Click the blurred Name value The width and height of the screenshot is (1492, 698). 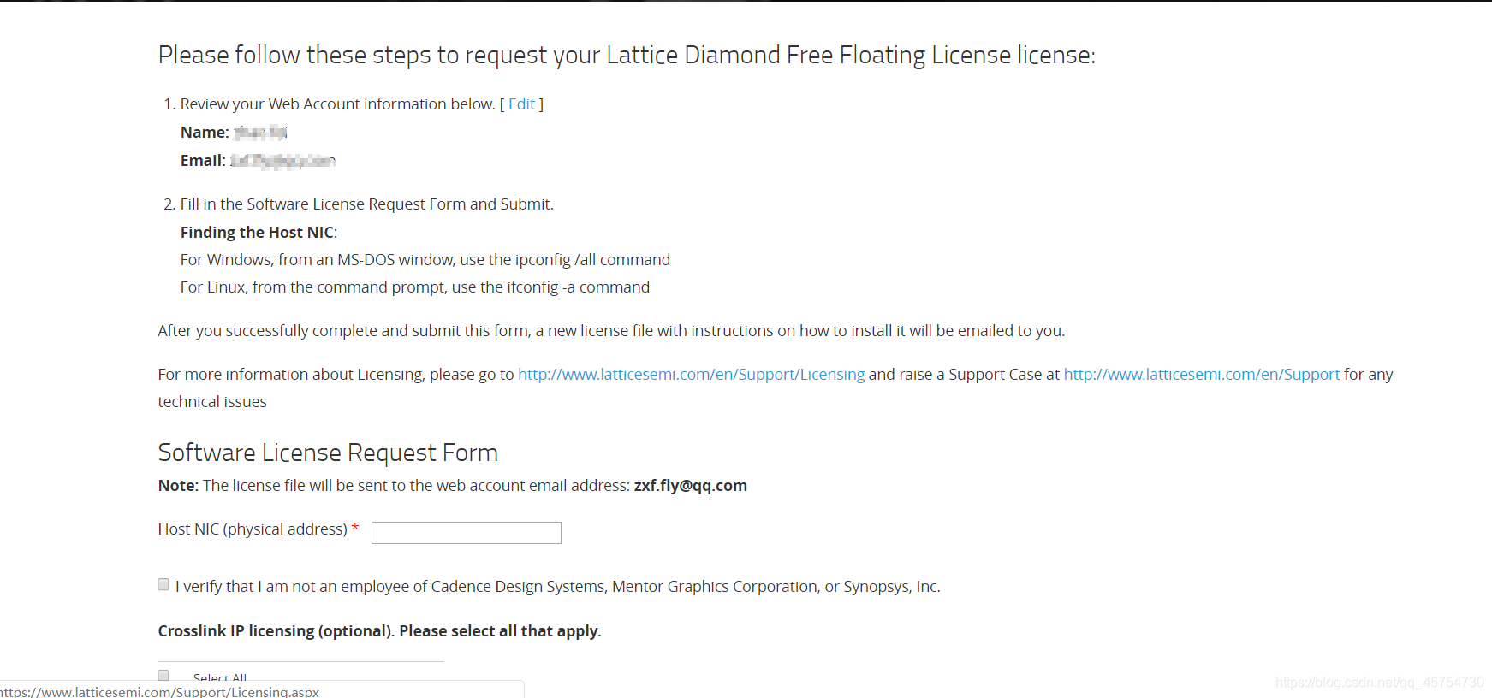click(261, 133)
